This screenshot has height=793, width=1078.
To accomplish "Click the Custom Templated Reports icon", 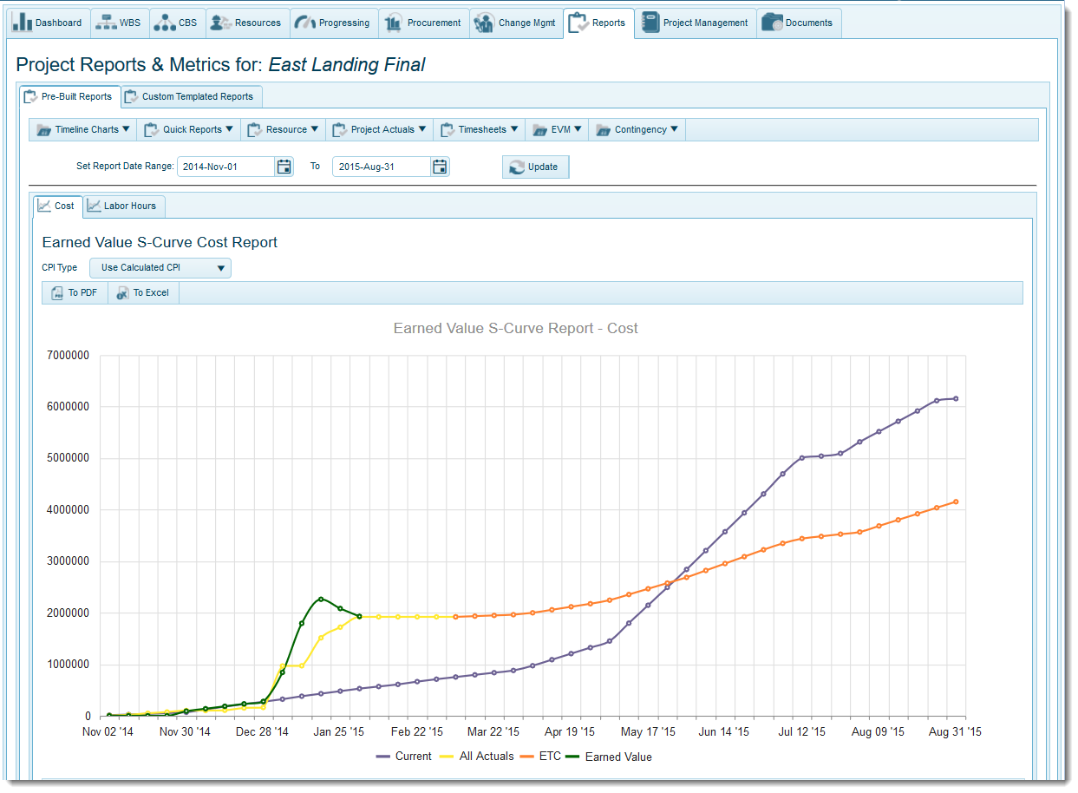I will (131, 96).
